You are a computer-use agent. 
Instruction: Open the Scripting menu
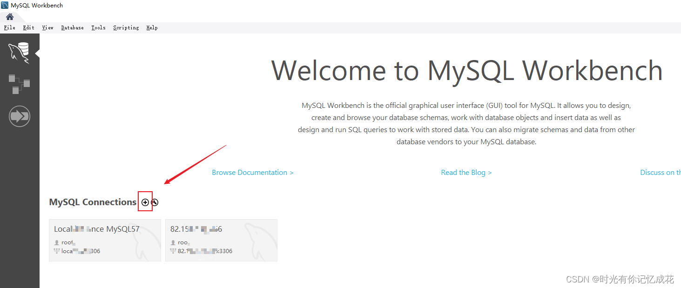pyautogui.click(x=126, y=27)
